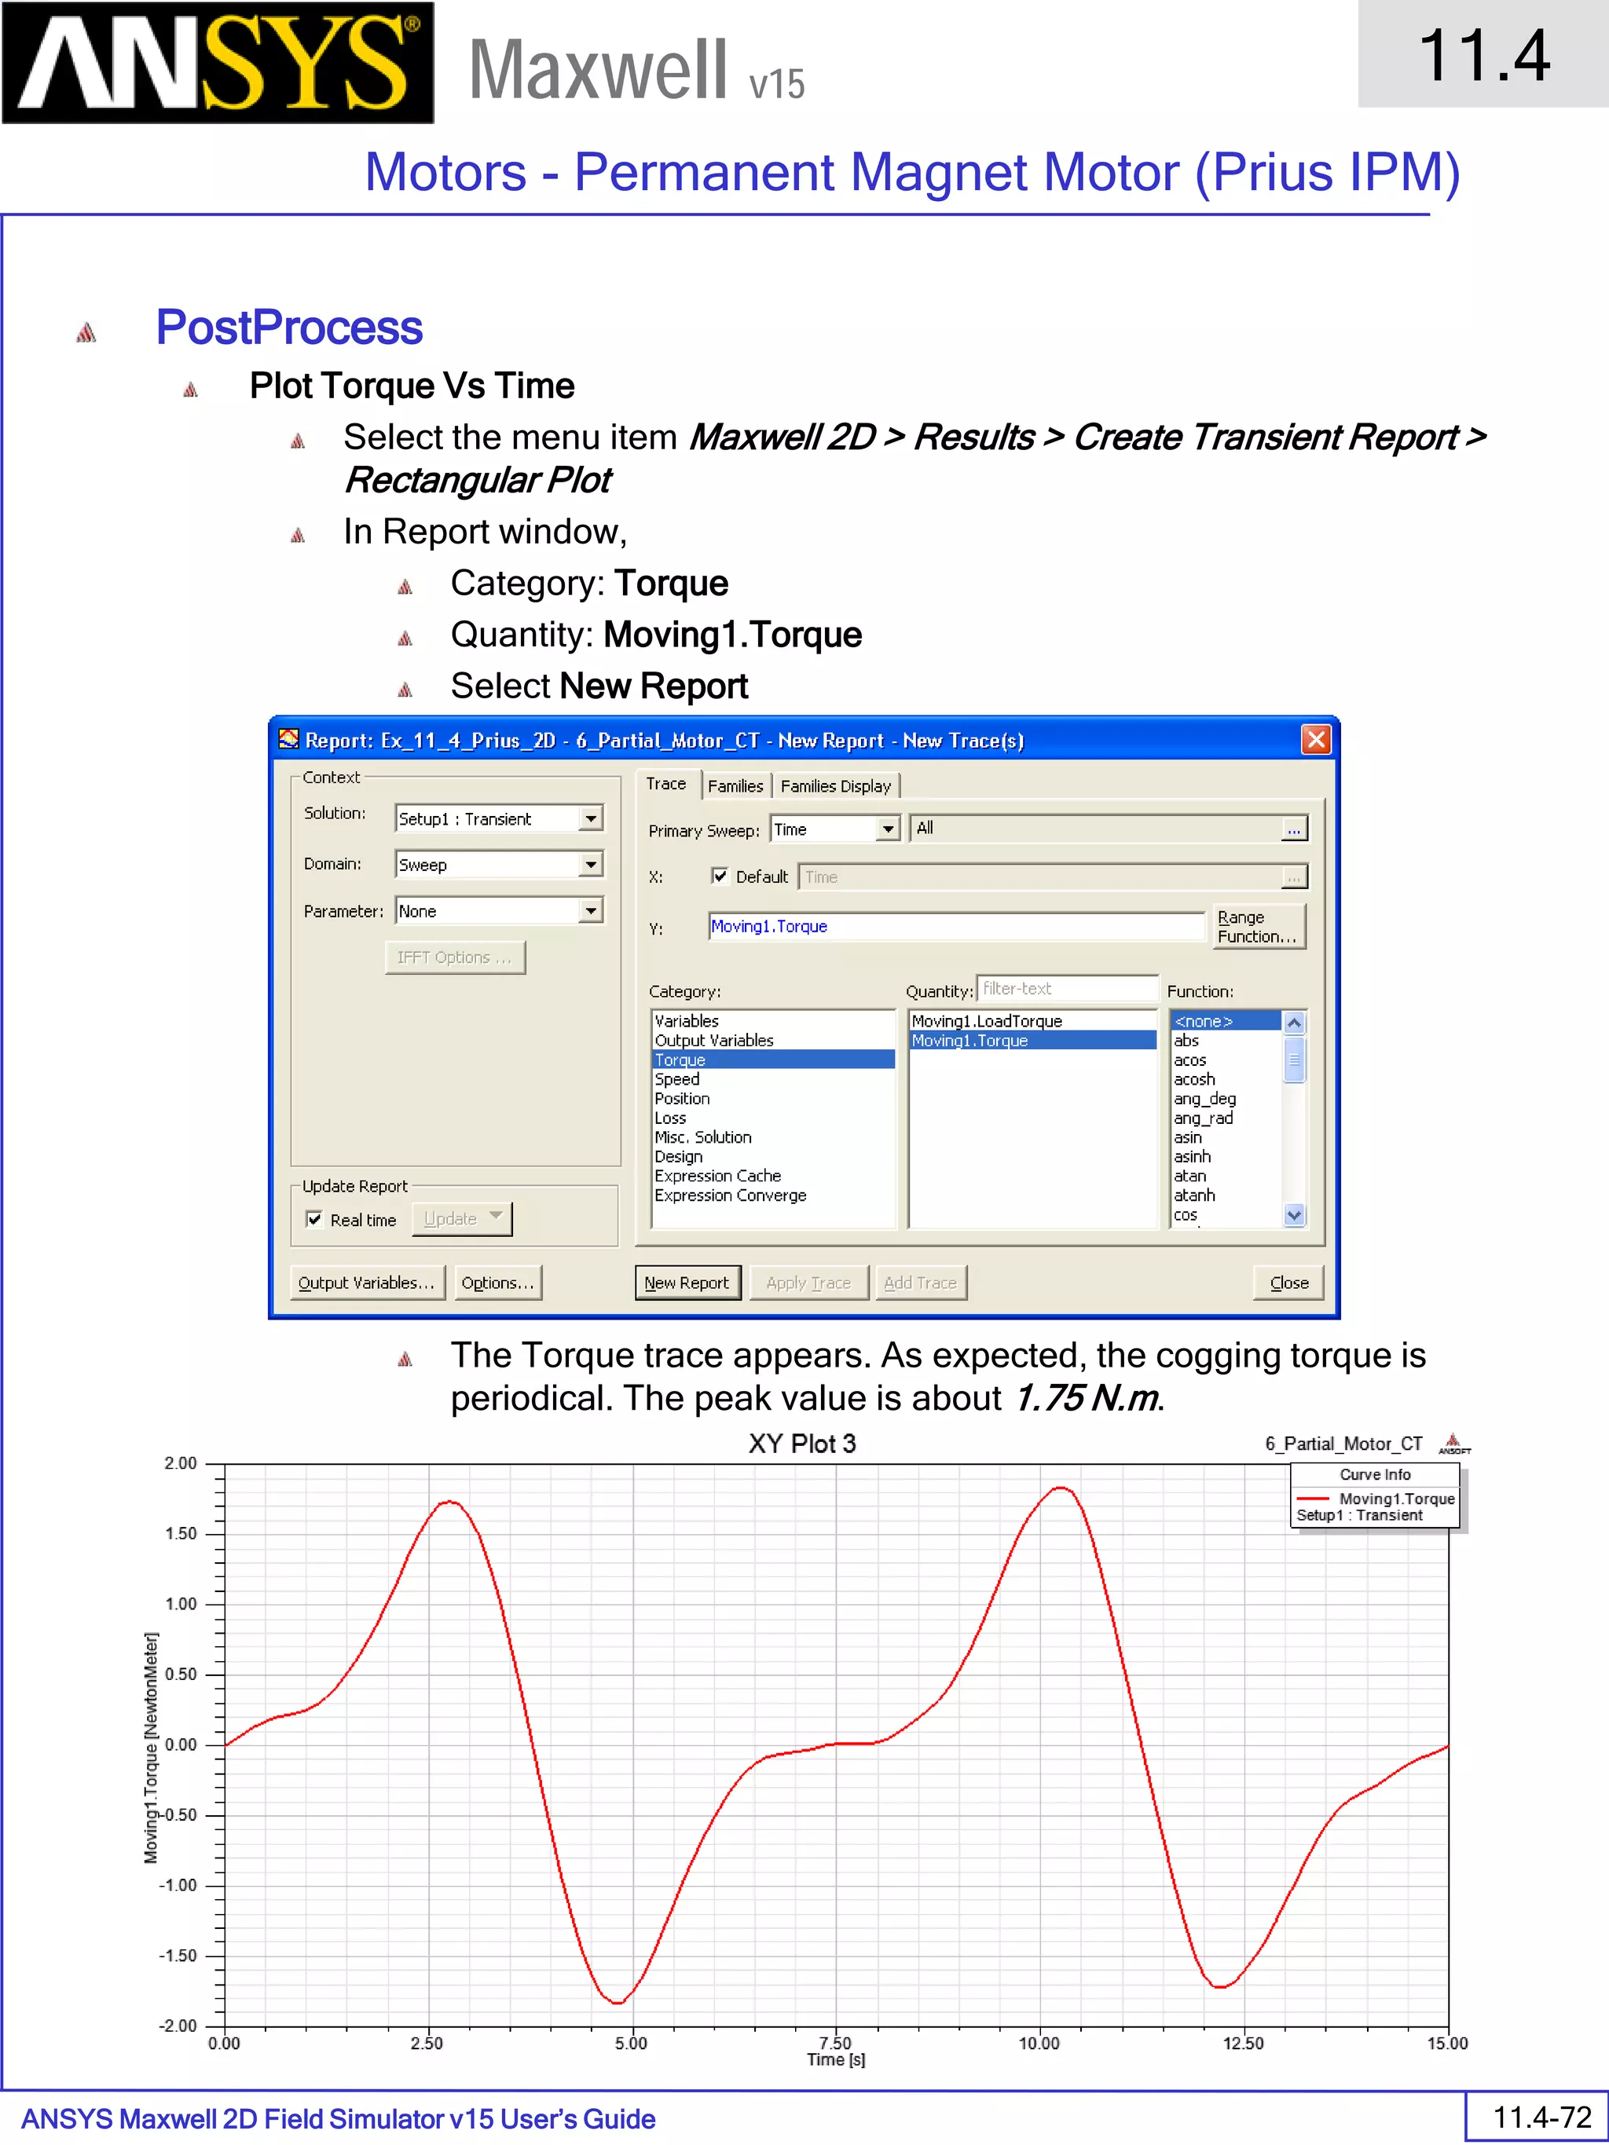This screenshot has height=2145, width=1609.
Task: Click the Quantity filter-text field
Action: pos(1067,989)
